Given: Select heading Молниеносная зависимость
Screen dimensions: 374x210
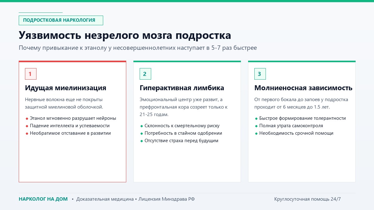Looking at the screenshot, I should tap(303, 88).
